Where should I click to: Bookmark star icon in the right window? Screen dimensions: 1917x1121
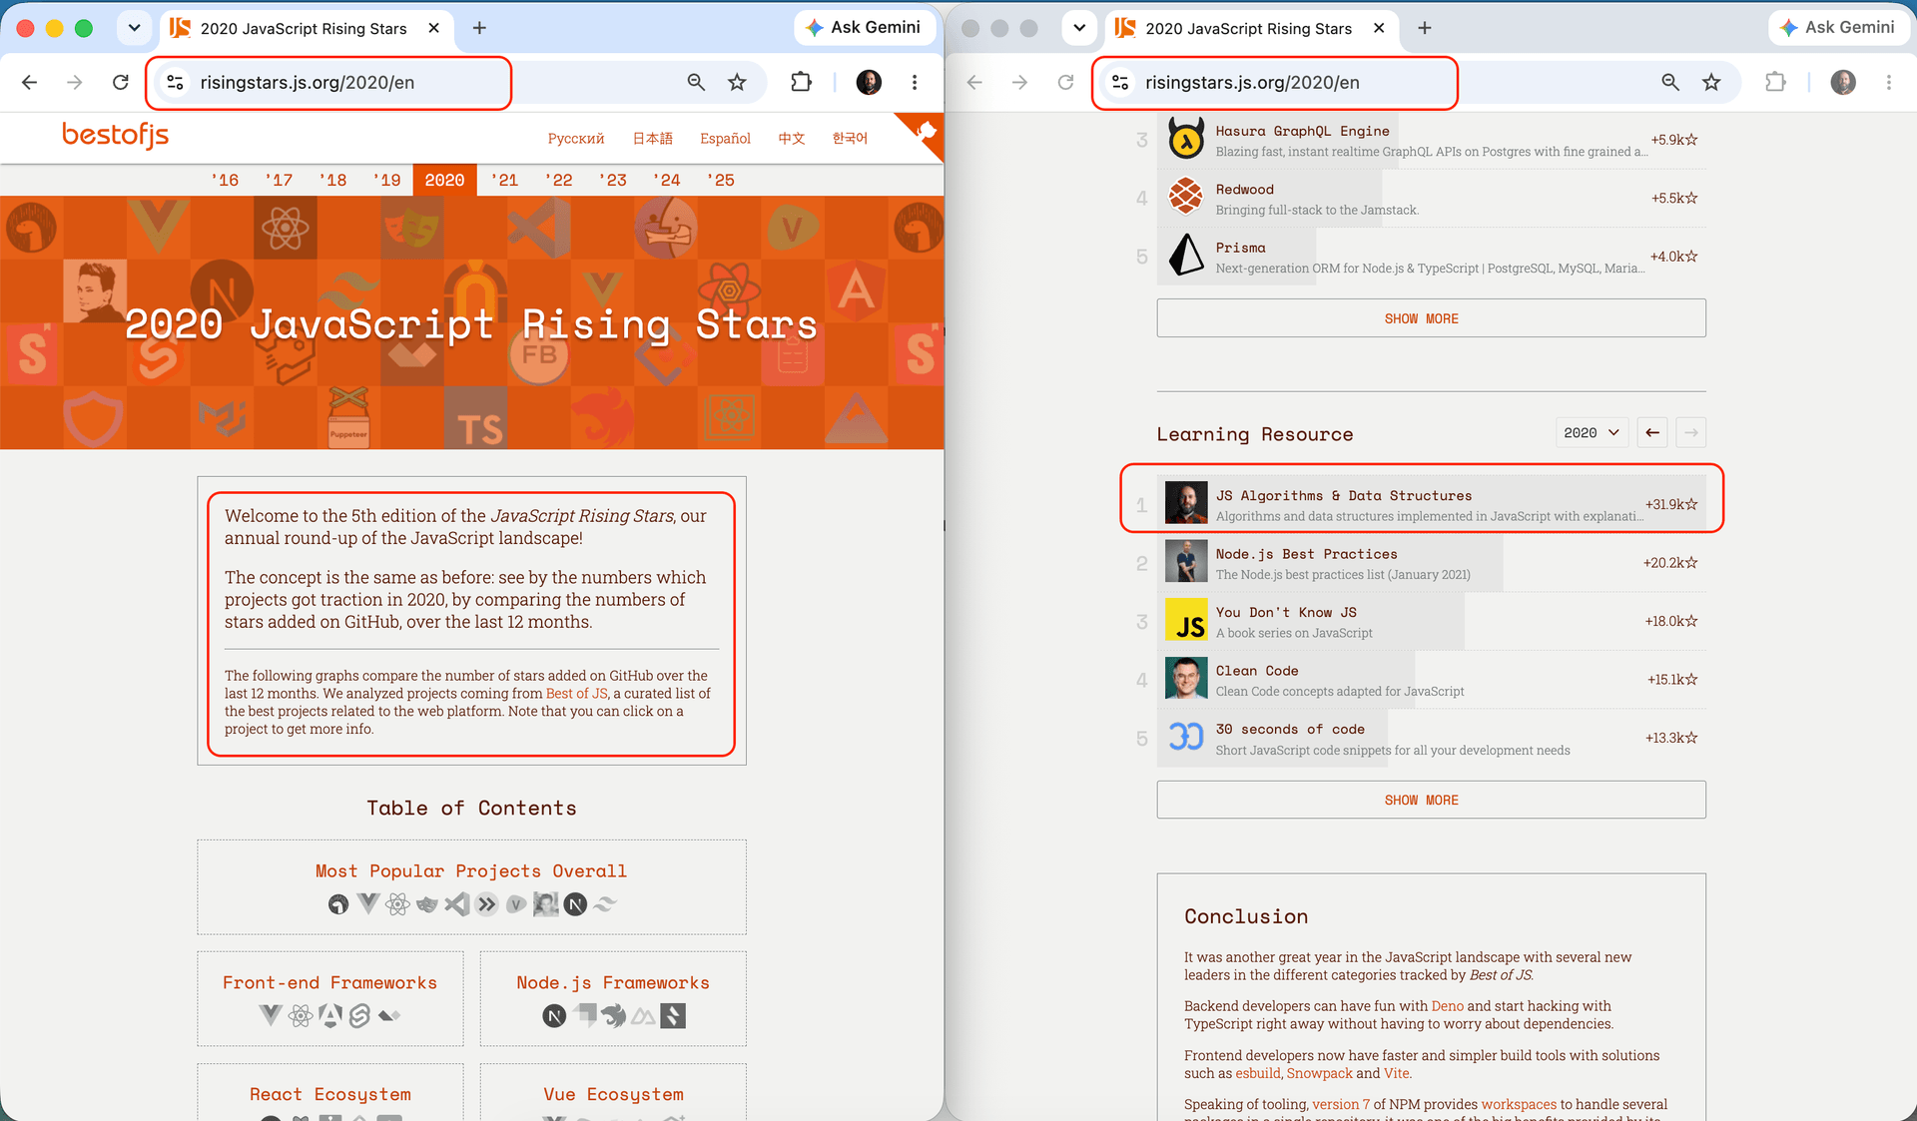(1711, 83)
